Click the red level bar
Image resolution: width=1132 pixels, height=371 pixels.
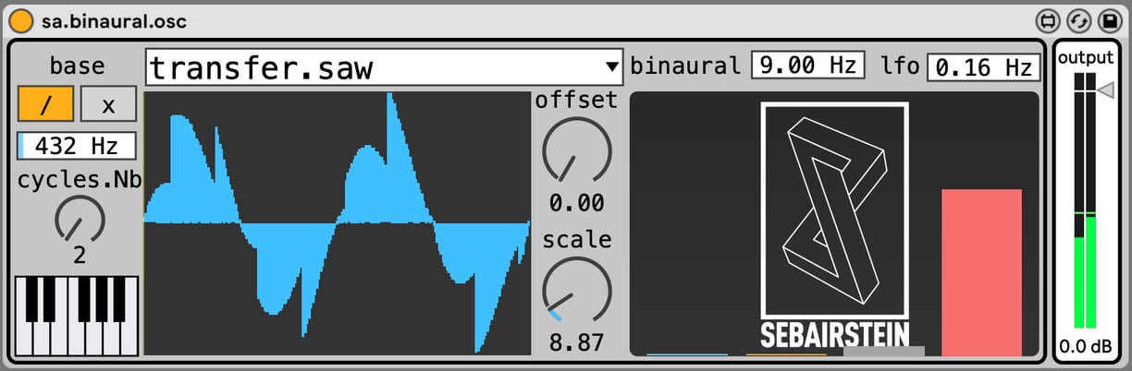click(x=982, y=272)
